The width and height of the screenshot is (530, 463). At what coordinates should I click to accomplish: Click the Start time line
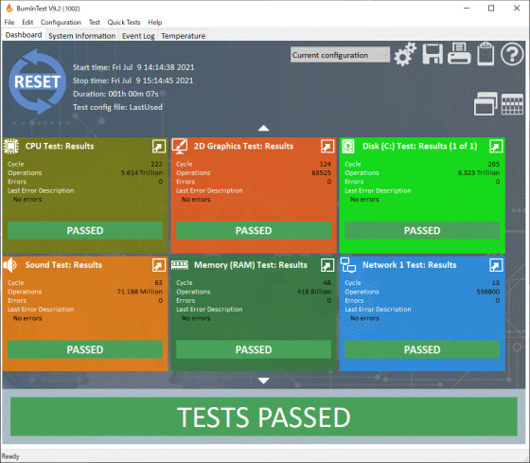[x=133, y=67]
